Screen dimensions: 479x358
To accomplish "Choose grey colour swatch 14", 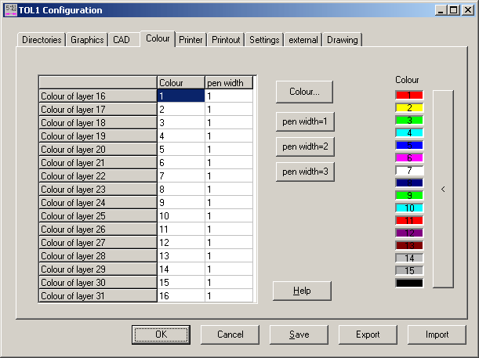I will click(x=408, y=258).
